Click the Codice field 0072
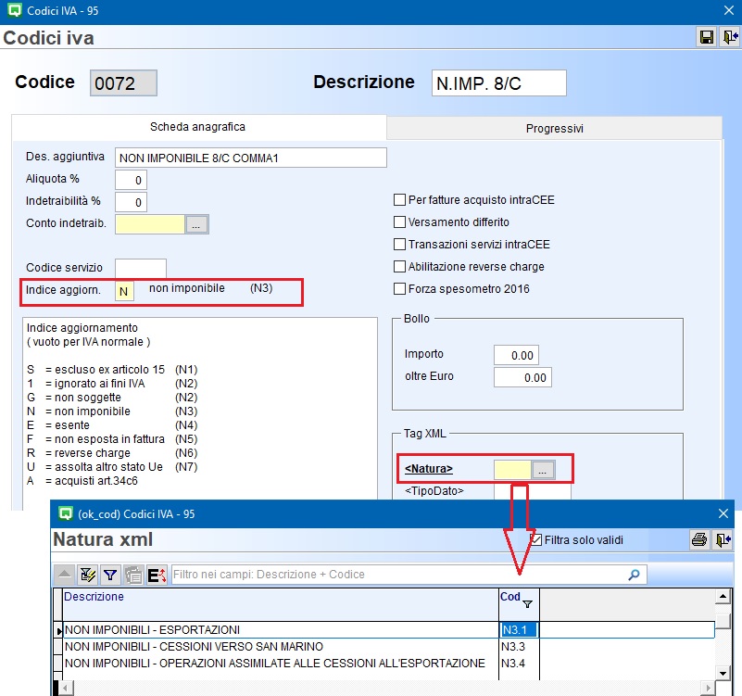The height and width of the screenshot is (696, 742). (123, 83)
